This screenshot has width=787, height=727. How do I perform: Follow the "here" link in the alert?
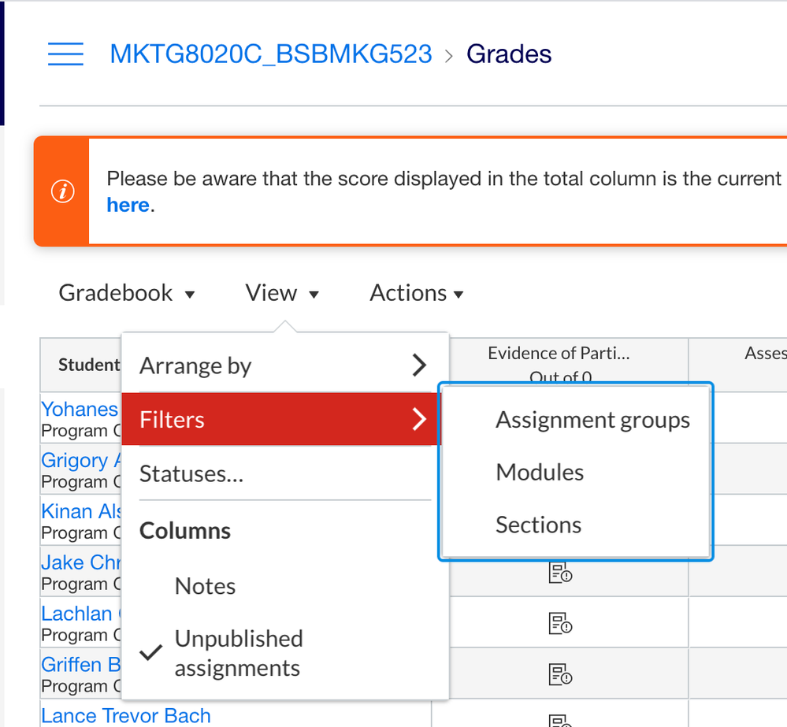click(128, 206)
